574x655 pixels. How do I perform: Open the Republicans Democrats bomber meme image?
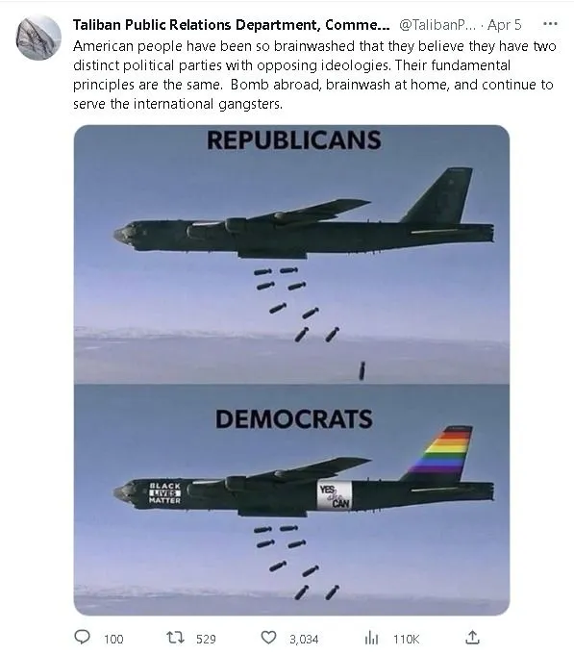(x=291, y=370)
